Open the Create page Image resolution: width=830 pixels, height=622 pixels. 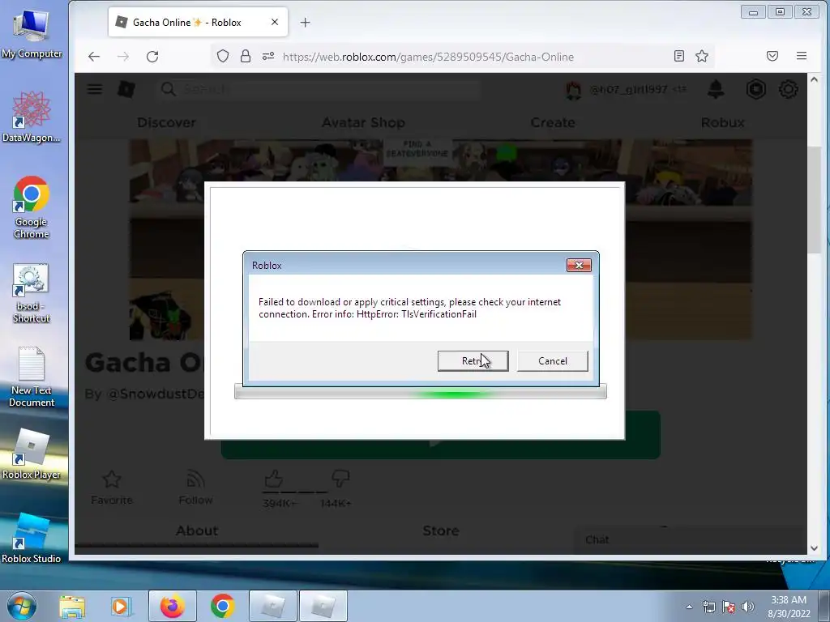[x=553, y=122]
